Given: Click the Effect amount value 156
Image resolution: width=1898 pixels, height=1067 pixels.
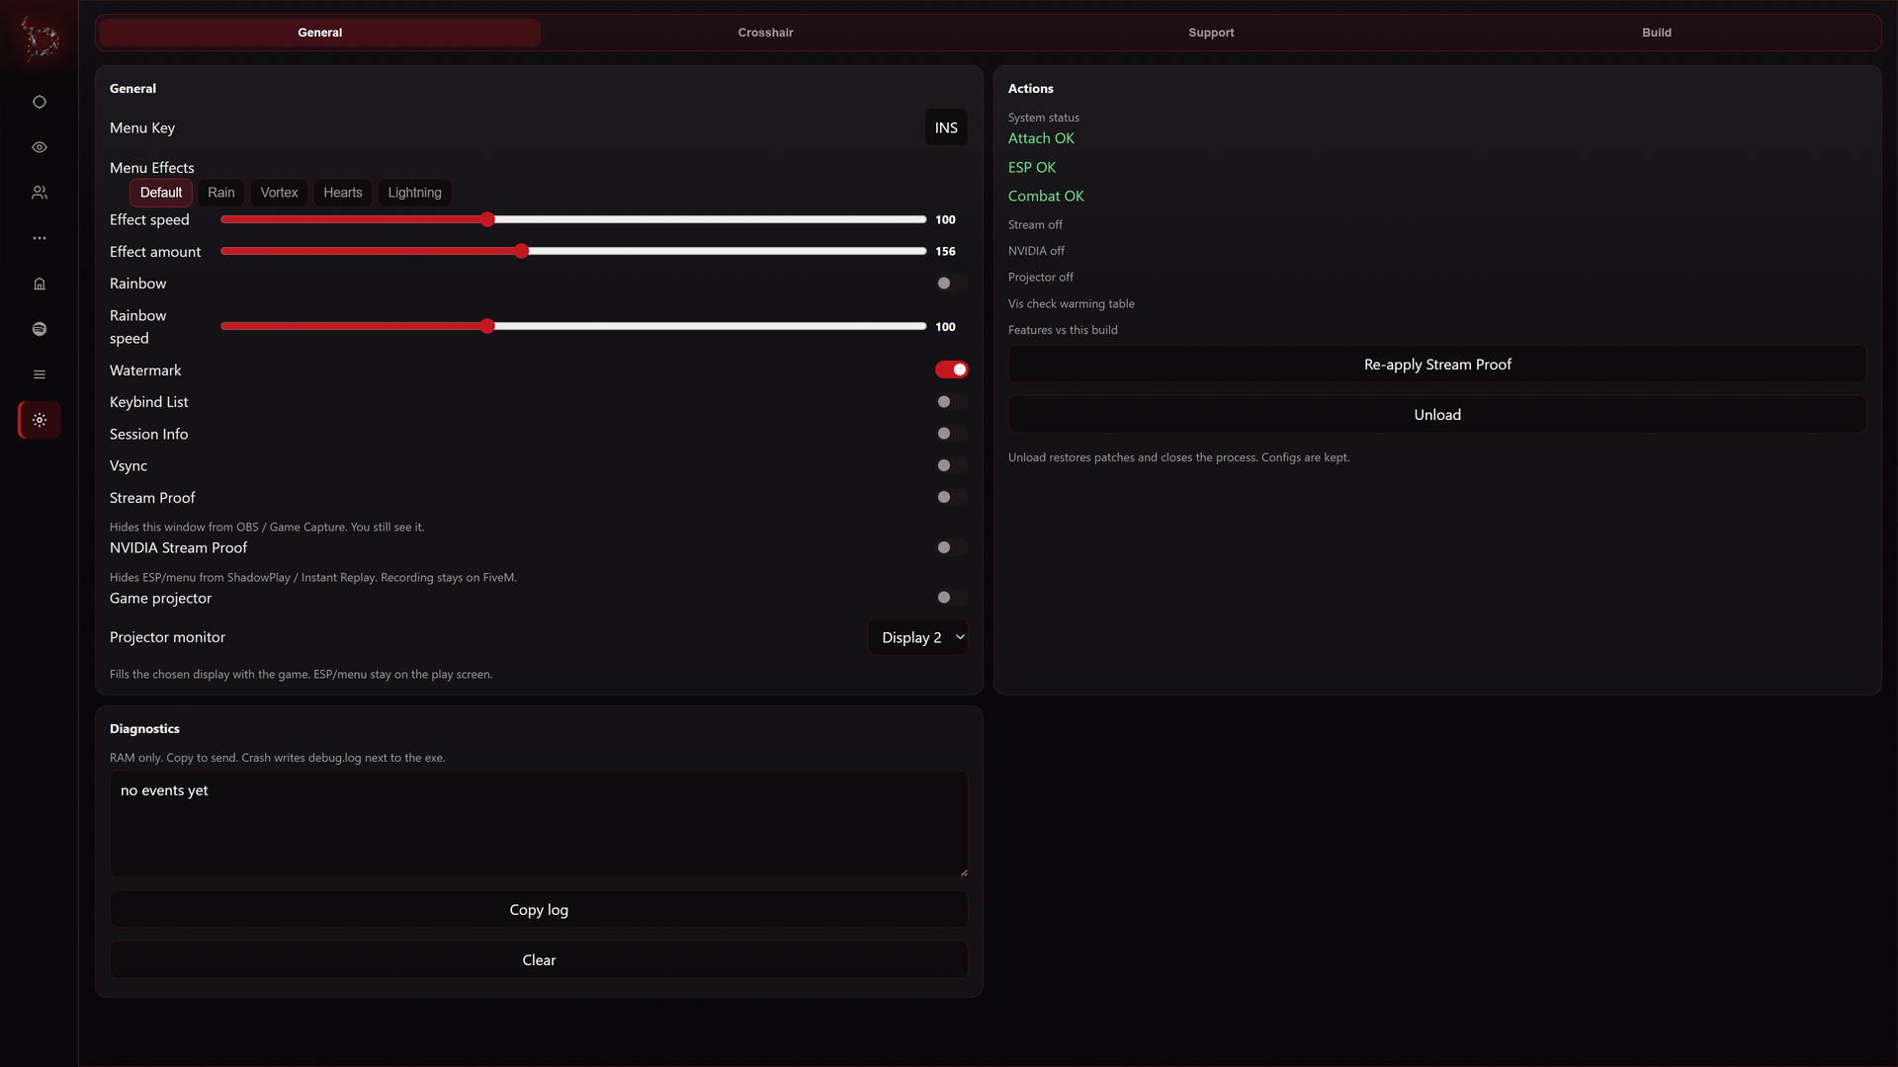Looking at the screenshot, I should click(945, 251).
